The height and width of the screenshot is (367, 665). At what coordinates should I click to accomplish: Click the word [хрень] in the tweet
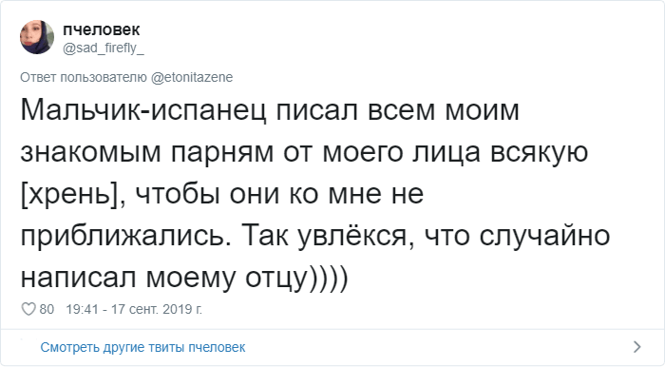(69, 195)
